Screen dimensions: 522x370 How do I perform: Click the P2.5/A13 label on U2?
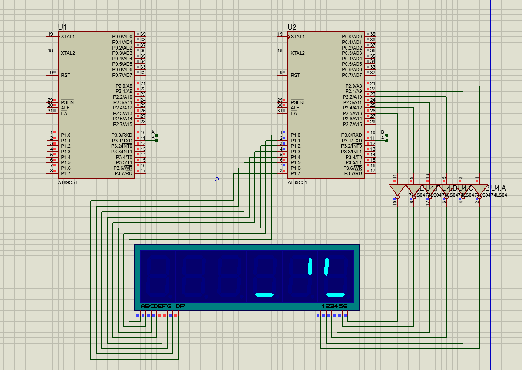(352, 113)
